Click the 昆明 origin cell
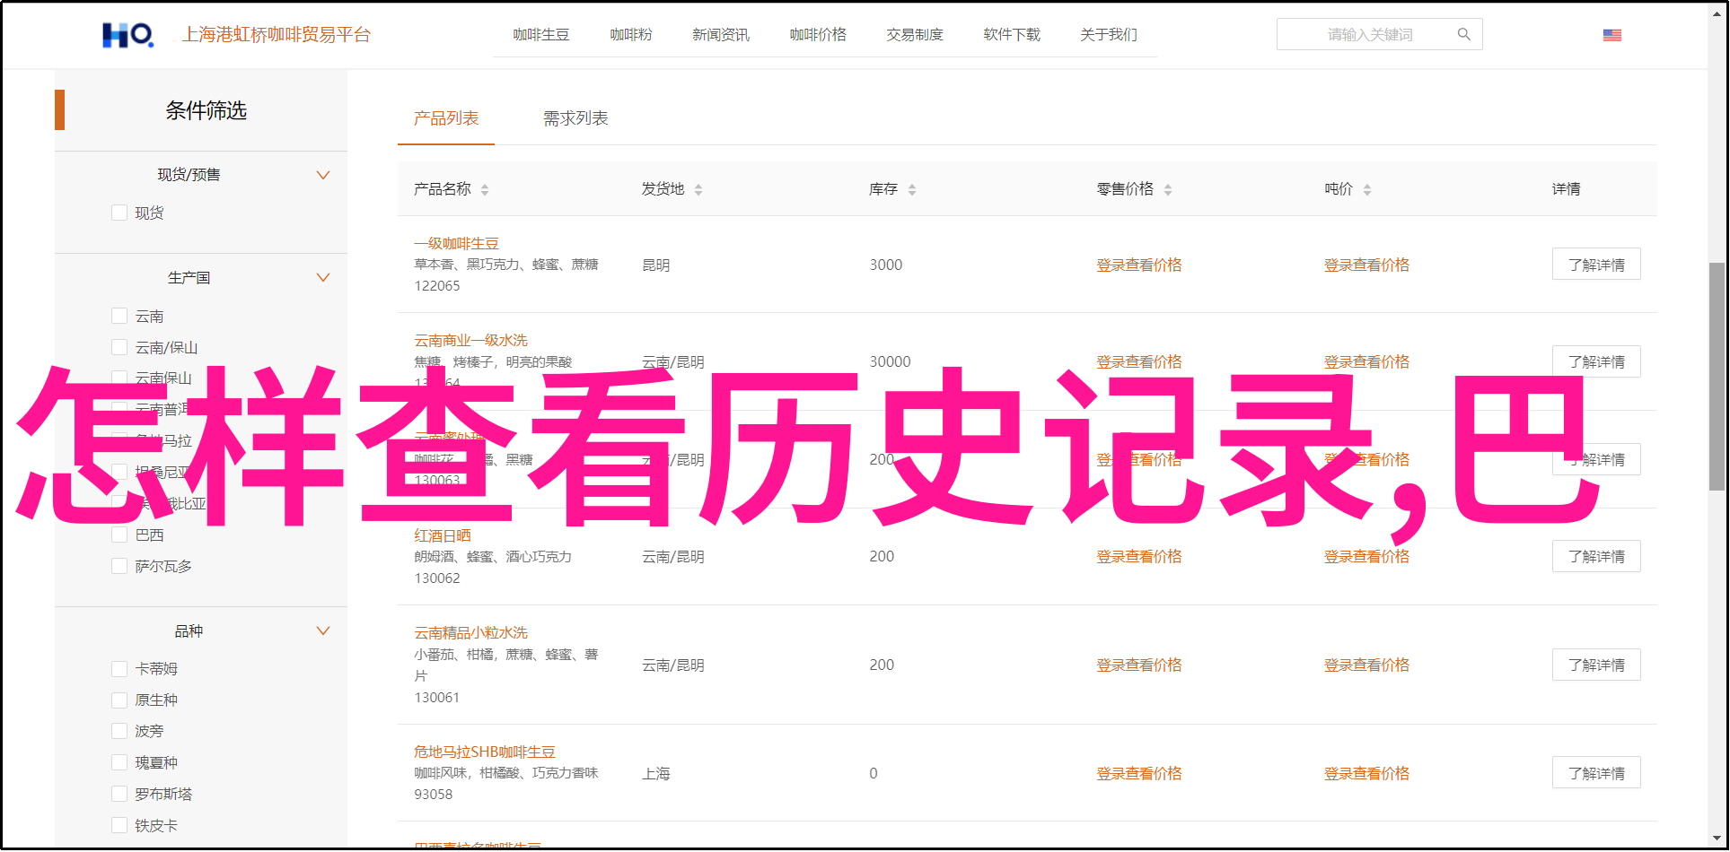This screenshot has height=852, width=1730. tap(656, 265)
